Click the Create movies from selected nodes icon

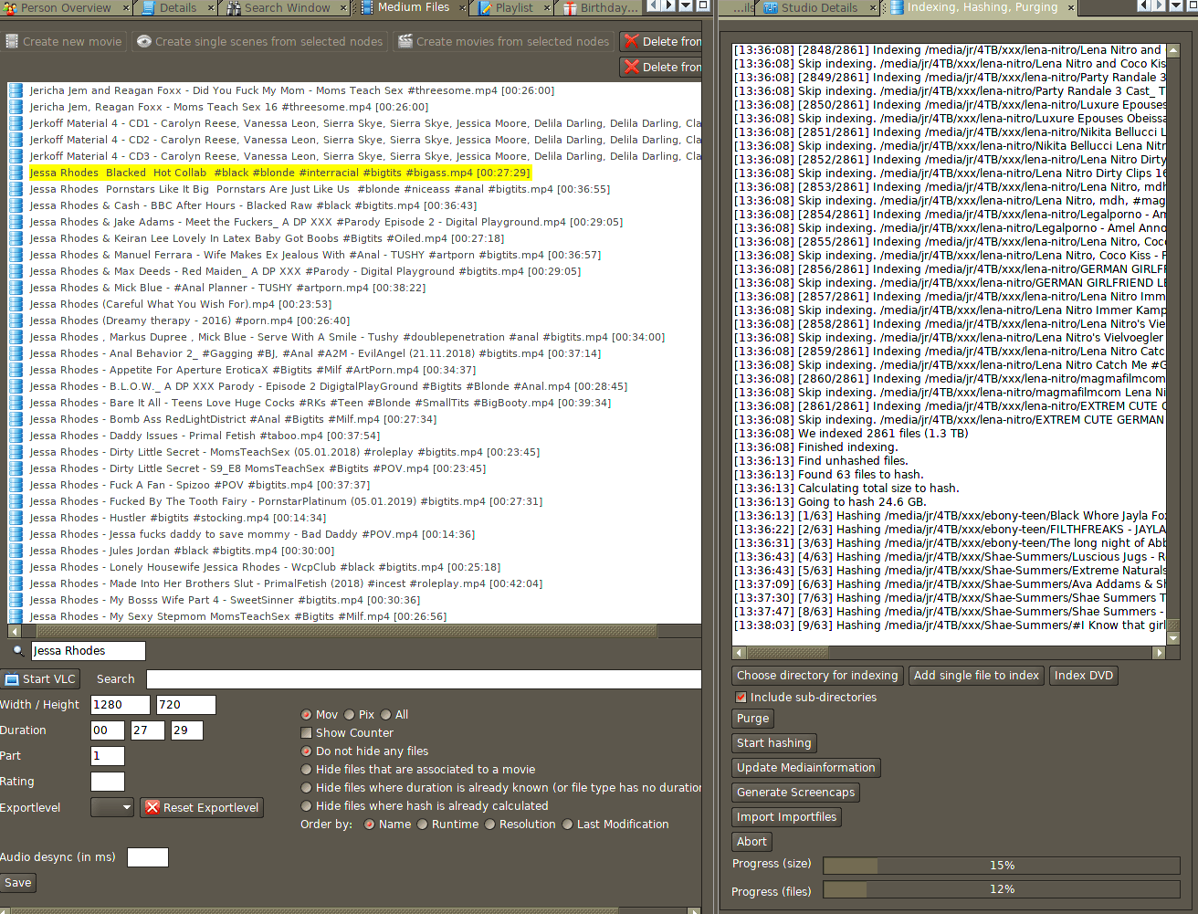coord(405,42)
